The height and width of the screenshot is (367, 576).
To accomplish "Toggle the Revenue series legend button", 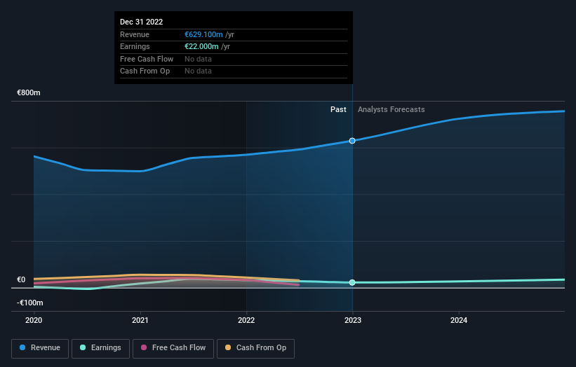I will [x=40, y=348].
